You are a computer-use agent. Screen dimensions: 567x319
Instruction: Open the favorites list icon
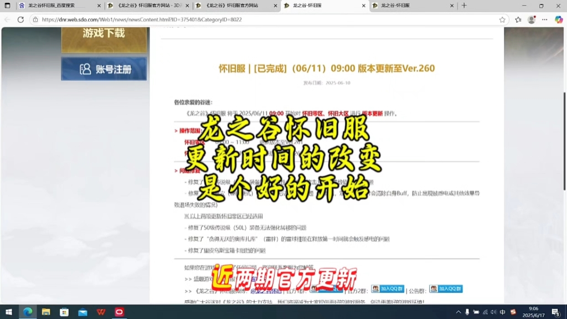518,20
